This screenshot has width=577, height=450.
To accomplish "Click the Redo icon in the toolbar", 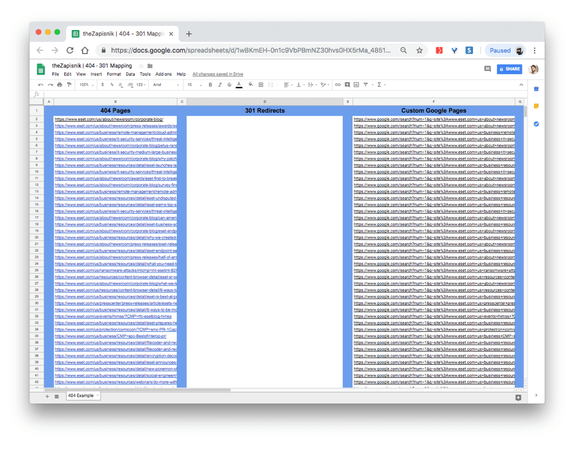I will point(50,84).
